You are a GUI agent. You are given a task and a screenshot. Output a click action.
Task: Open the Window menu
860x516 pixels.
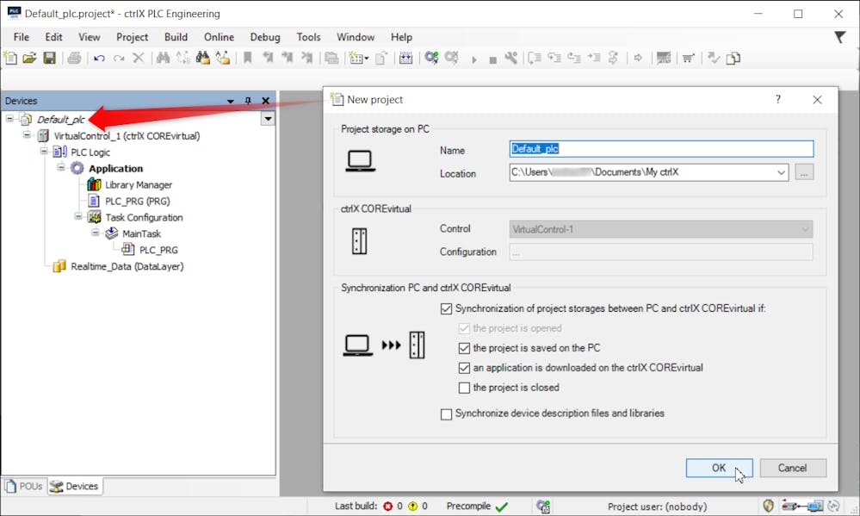[356, 37]
